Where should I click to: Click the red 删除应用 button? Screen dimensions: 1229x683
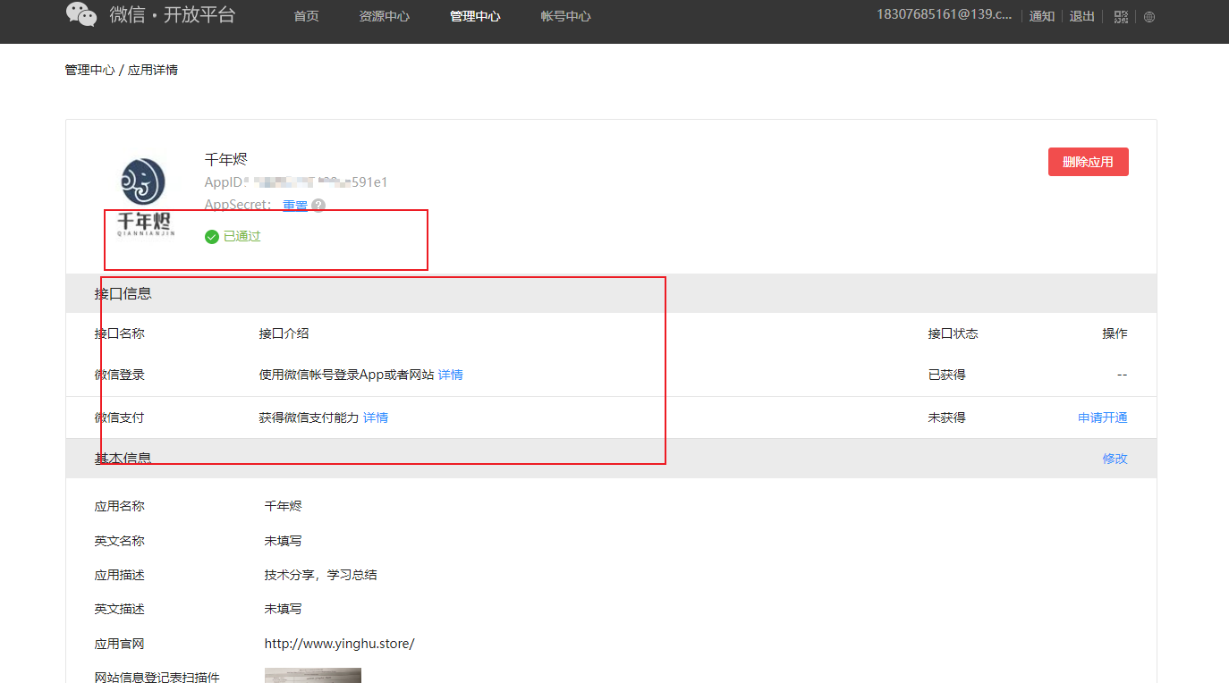pyautogui.click(x=1088, y=162)
